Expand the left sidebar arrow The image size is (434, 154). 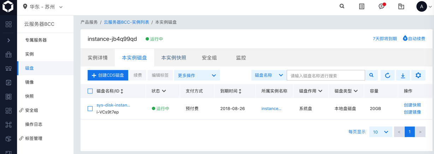8,40
